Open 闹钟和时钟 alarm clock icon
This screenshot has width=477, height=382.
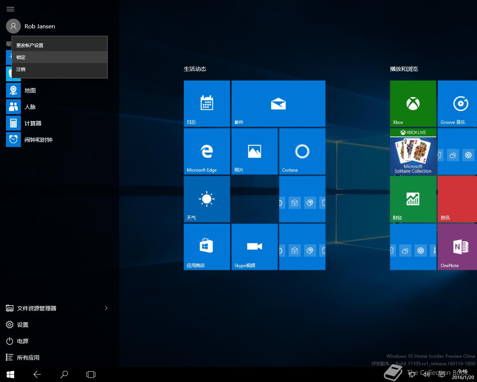click(13, 140)
